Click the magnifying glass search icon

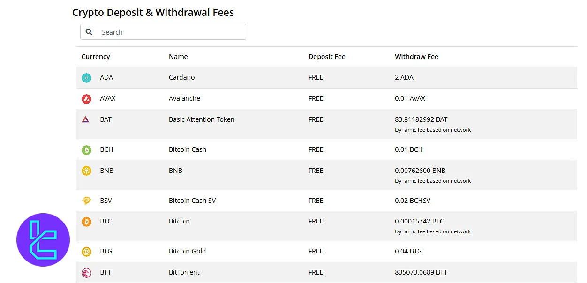pyautogui.click(x=89, y=32)
